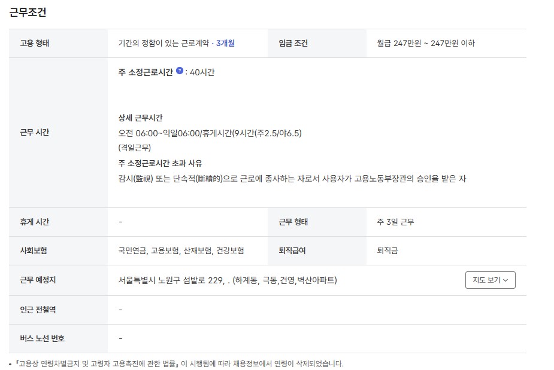Click the 상세 근무시간 heading
This screenshot has height=370, width=554.
(140, 118)
